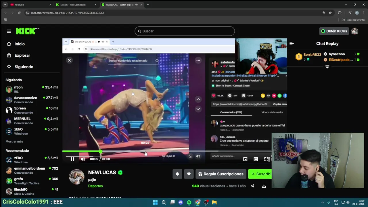Close the embedded TikTok video overlay

pyautogui.click(x=69, y=60)
